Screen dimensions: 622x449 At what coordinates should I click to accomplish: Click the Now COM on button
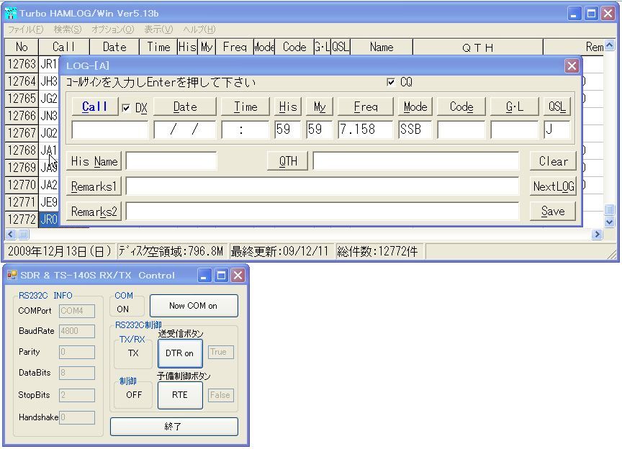coord(194,306)
